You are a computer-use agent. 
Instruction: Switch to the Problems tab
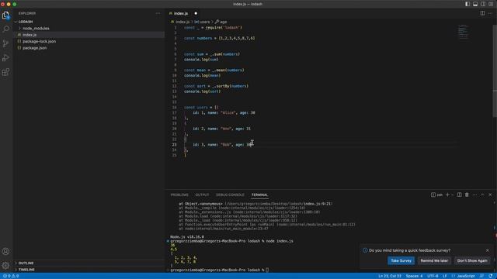pos(179,195)
